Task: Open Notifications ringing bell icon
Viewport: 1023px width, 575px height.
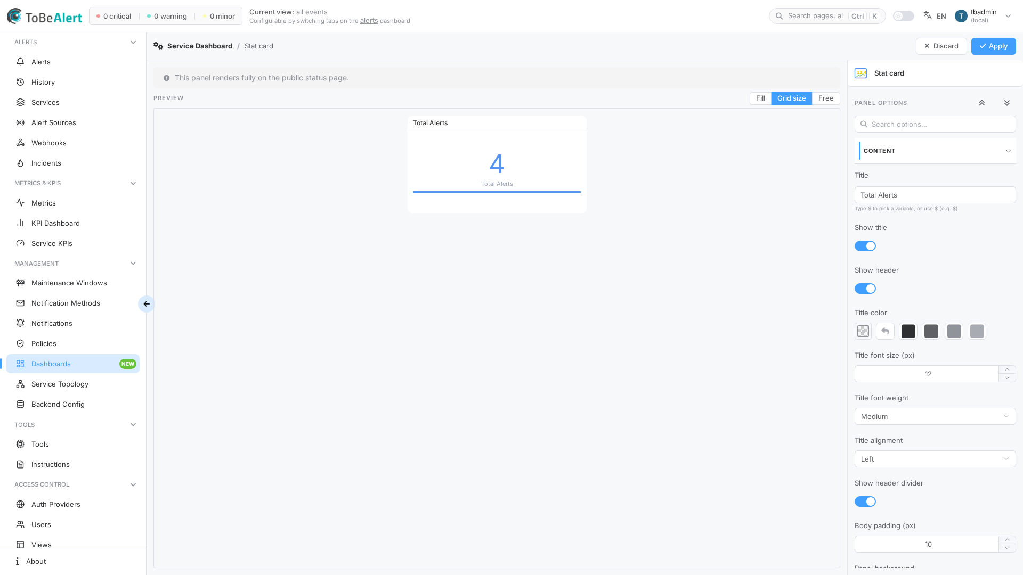Action: pos(20,323)
